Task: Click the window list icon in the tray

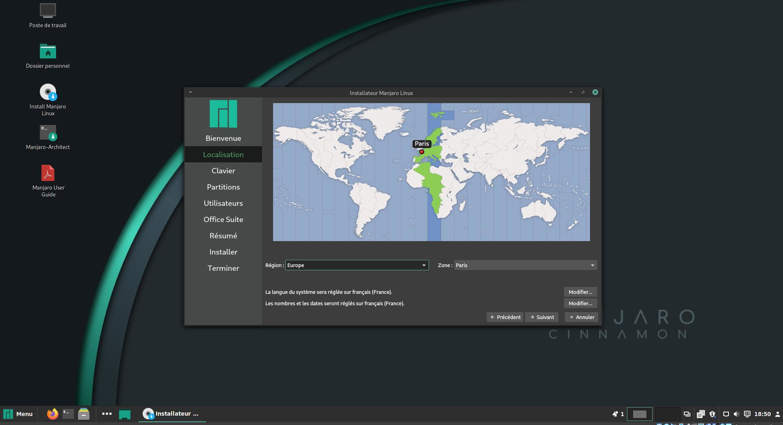Action: click(687, 414)
